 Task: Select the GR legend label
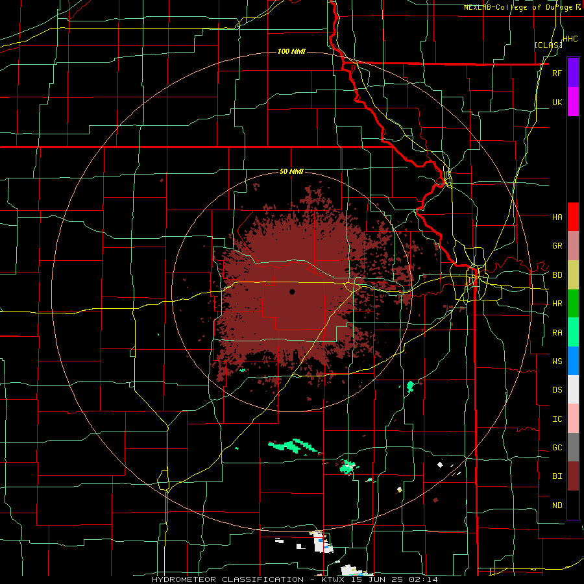[557, 246]
